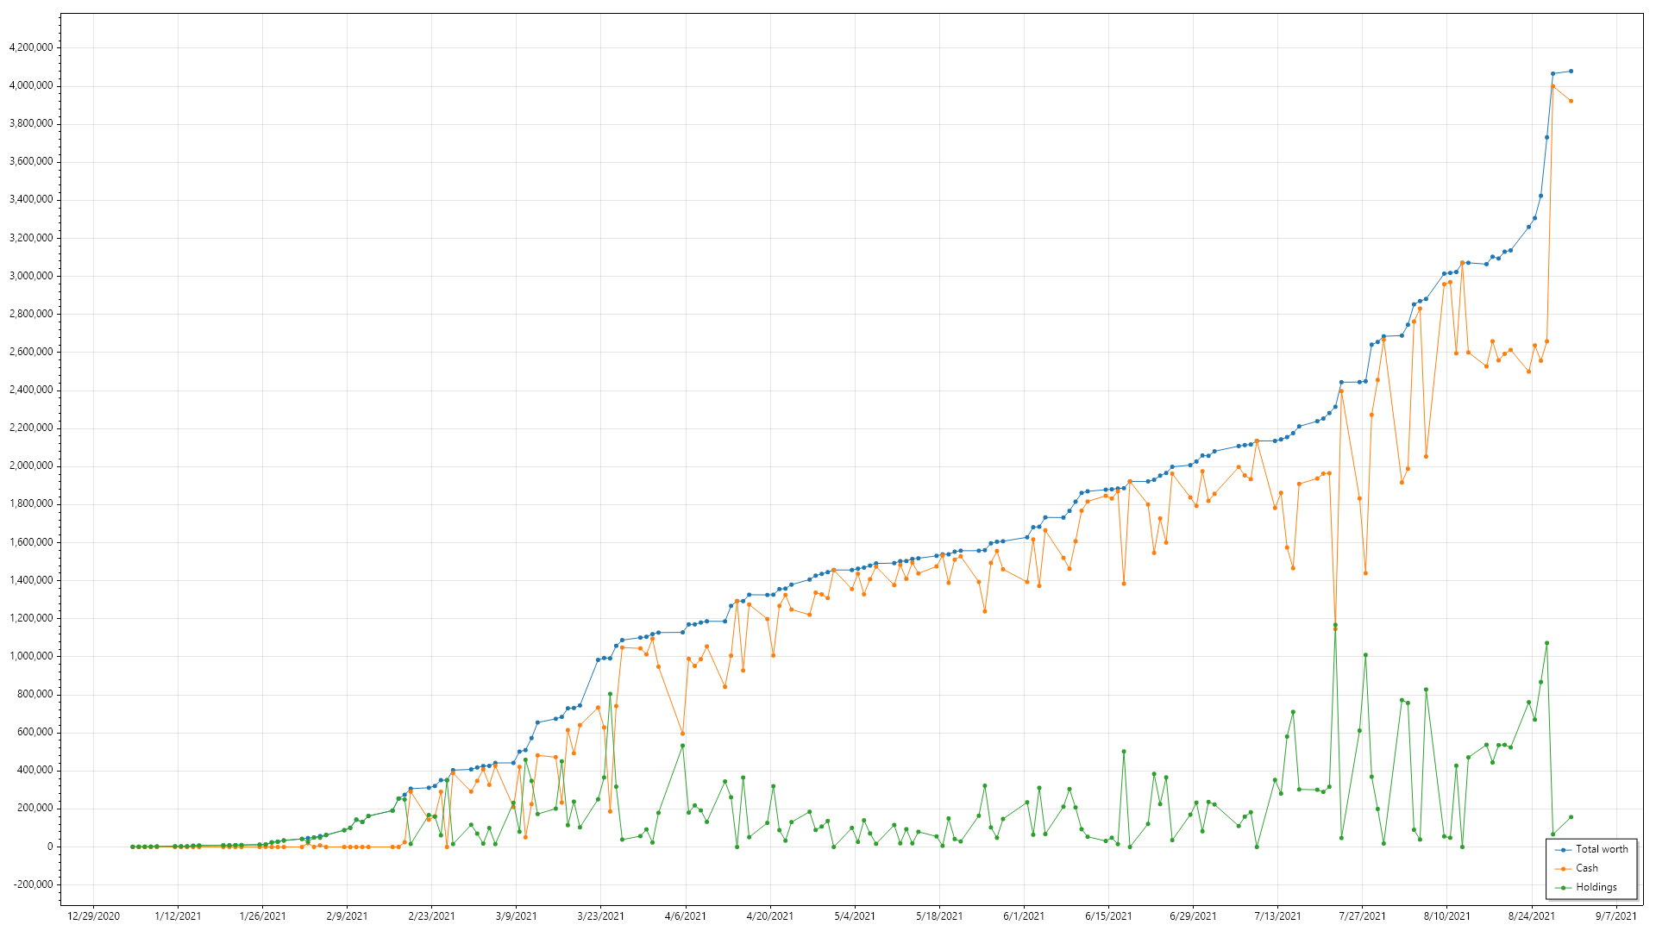
Task: Click the Cash legend label
Action: click(x=1587, y=868)
